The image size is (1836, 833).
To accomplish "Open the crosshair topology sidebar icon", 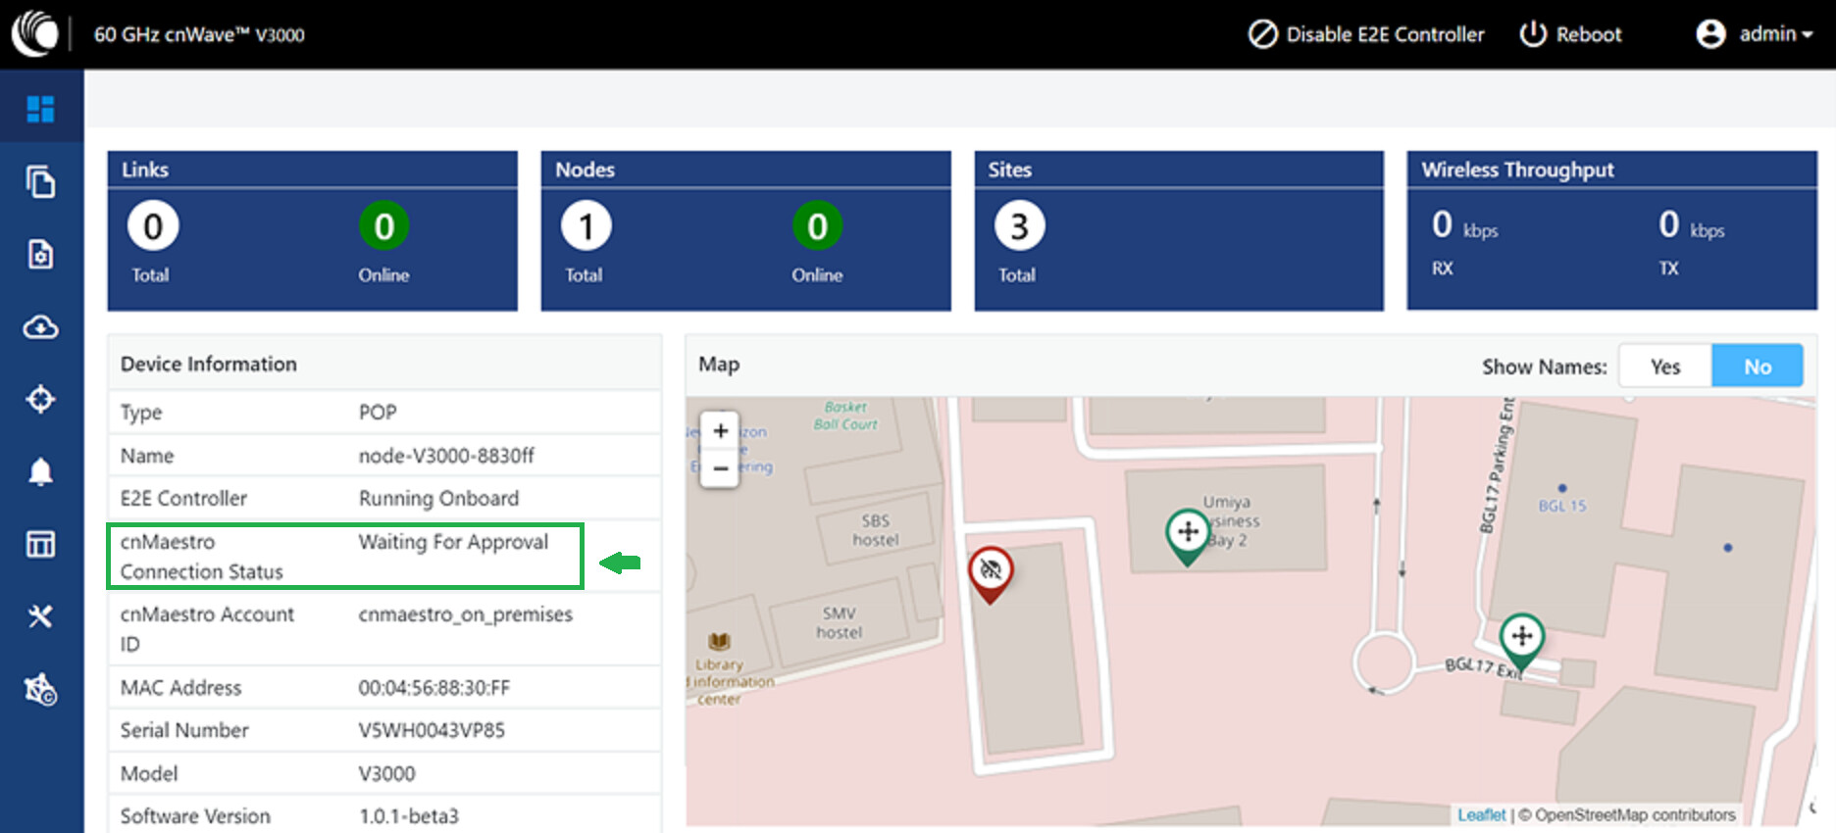I will coord(40,399).
